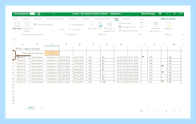Toggle Сетка gridlines checkbox
Screen dimensions: 196x124
coord(58,29)
